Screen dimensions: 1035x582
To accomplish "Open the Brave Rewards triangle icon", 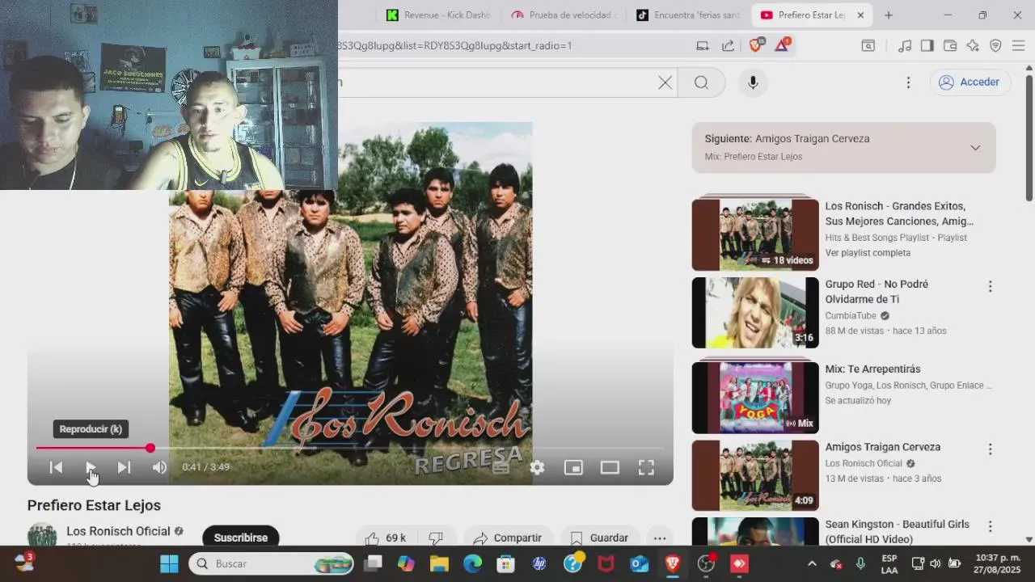I will click(782, 45).
